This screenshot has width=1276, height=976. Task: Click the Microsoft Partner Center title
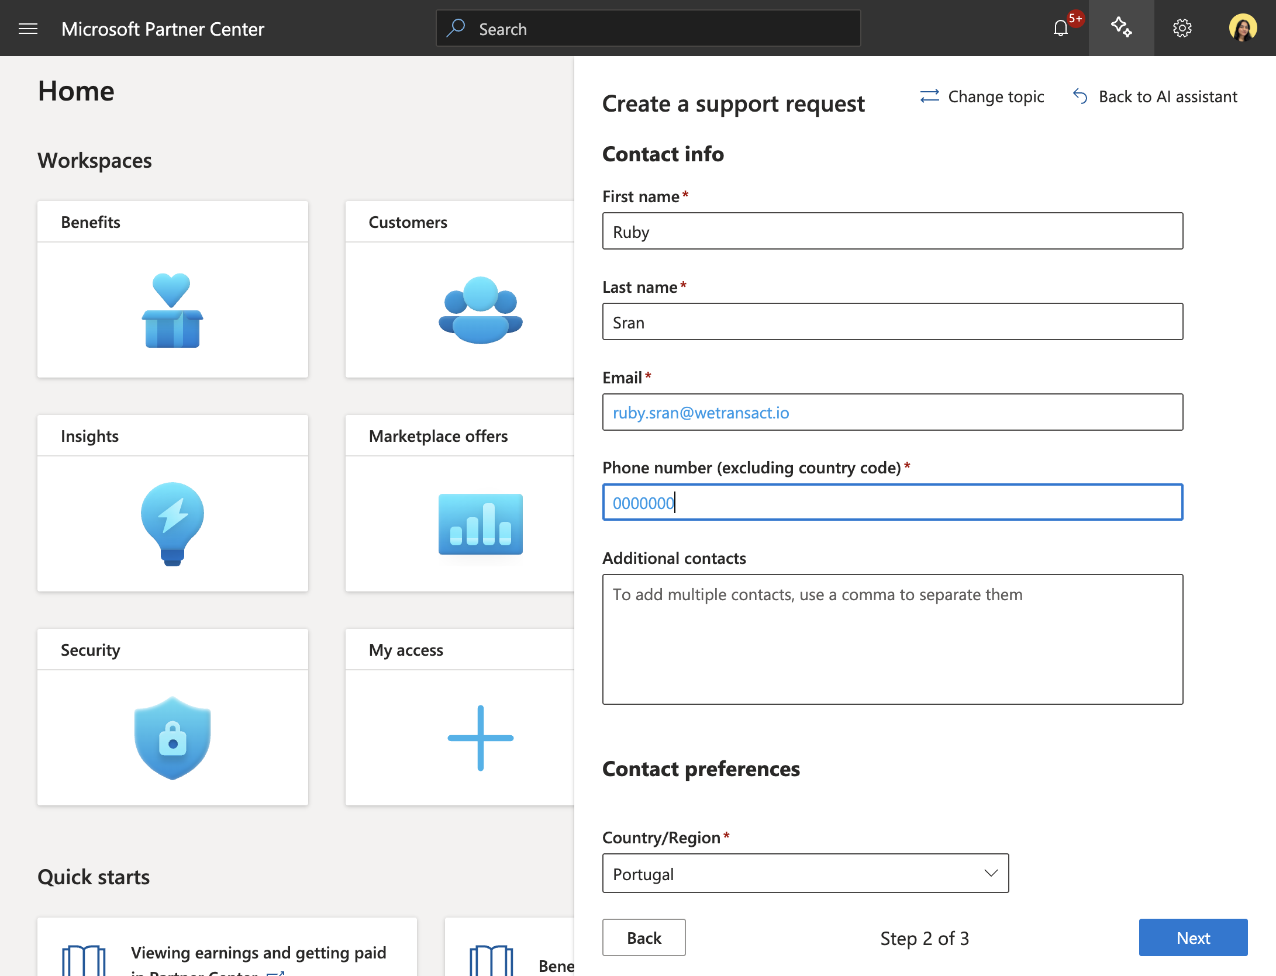[x=163, y=29]
